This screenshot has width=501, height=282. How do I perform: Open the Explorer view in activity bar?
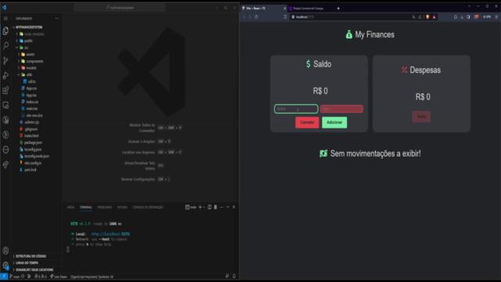(x=5, y=31)
